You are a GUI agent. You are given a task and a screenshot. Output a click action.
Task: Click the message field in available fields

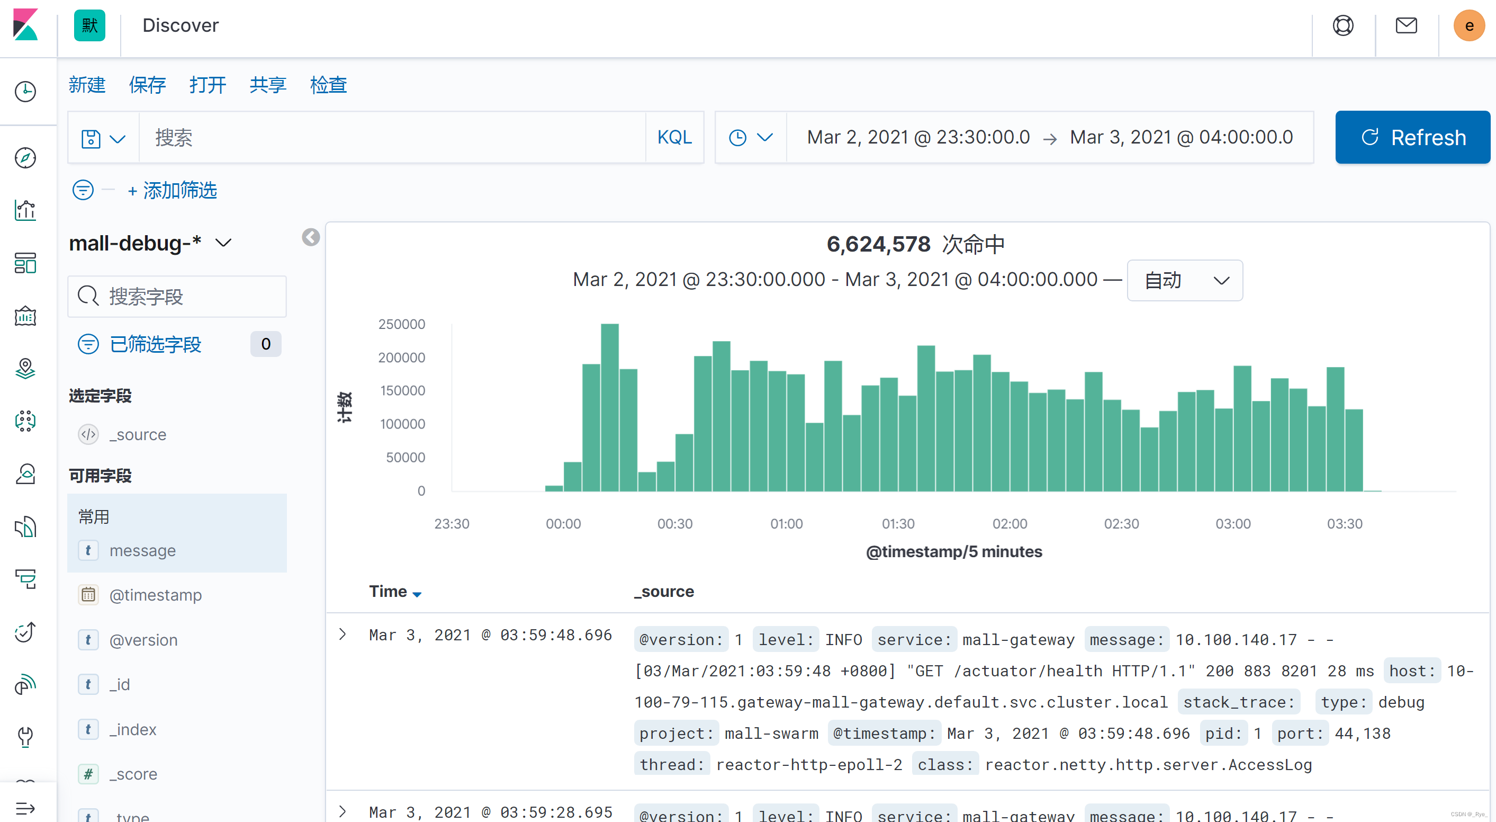click(x=142, y=550)
